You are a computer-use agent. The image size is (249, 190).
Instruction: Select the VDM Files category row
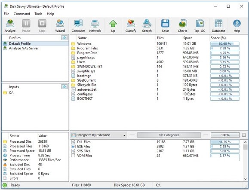(156, 156)
